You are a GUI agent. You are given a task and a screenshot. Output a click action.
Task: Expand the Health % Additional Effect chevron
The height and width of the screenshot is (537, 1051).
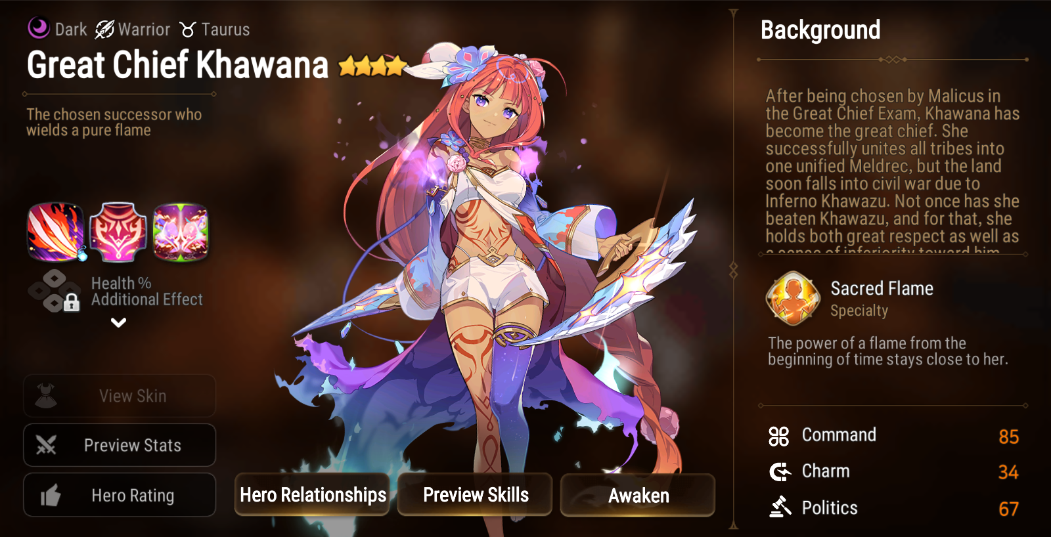click(x=118, y=322)
